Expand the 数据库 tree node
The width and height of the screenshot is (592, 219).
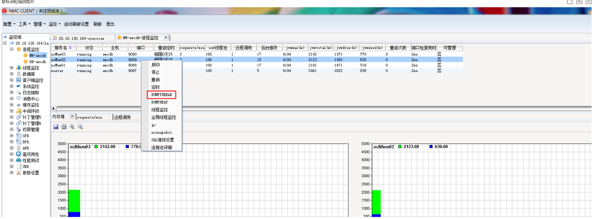pyautogui.click(x=12, y=74)
